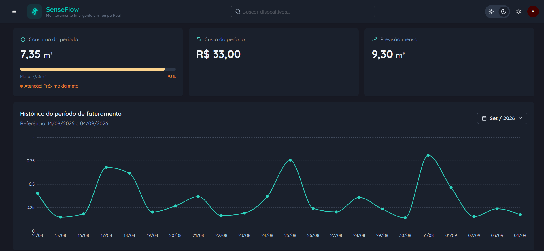
Task: Click the calendar icon in period selector
Action: (x=484, y=118)
